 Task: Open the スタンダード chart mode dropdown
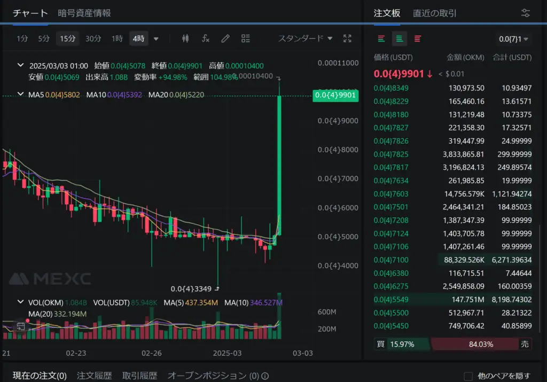point(305,38)
